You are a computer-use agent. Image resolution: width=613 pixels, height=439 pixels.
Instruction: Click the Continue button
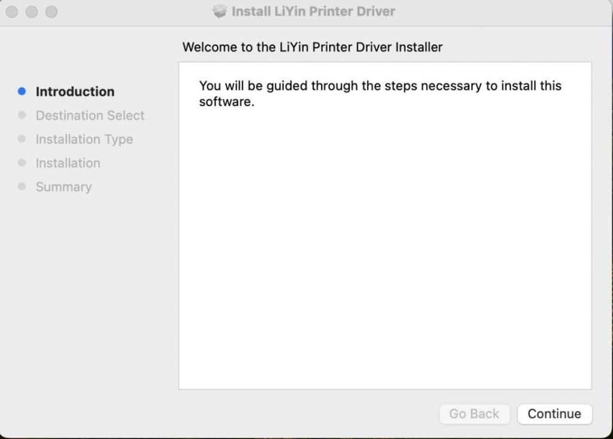[x=554, y=414]
